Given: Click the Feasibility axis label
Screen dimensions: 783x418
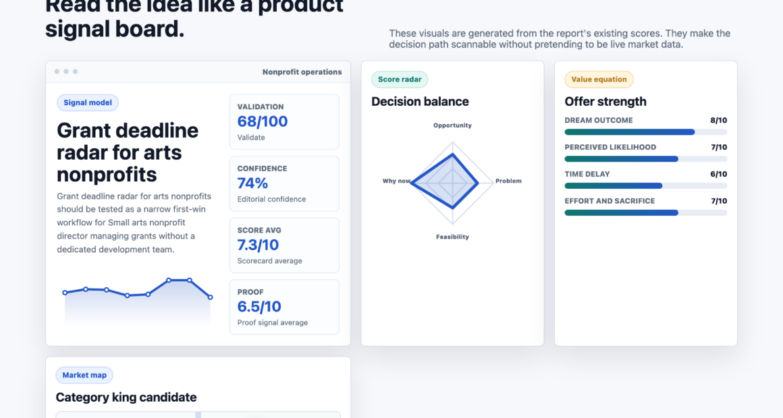Looking at the screenshot, I should point(452,237).
